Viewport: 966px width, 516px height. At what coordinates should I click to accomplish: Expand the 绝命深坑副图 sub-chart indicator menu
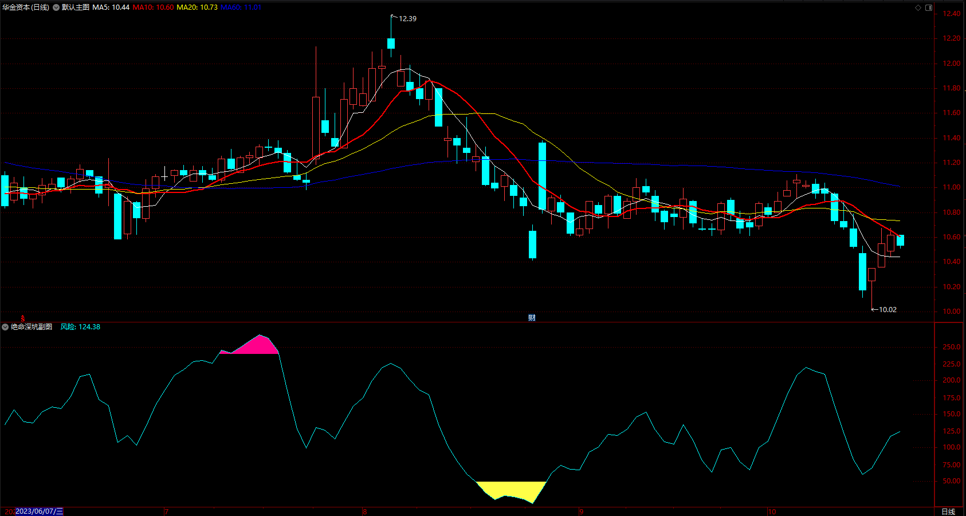tap(5, 327)
